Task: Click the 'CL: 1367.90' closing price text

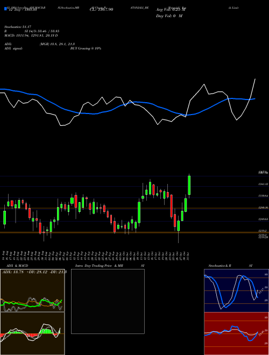Action: tap(101, 10)
